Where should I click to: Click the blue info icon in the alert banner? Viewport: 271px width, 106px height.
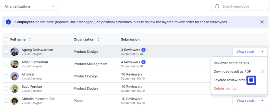coord(8,22)
